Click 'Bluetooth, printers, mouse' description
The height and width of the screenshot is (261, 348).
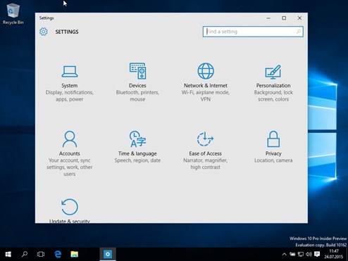point(137,96)
